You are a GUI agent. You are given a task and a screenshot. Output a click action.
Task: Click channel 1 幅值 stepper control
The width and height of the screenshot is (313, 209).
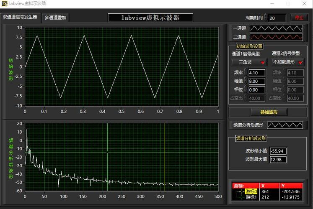(x=246, y=81)
